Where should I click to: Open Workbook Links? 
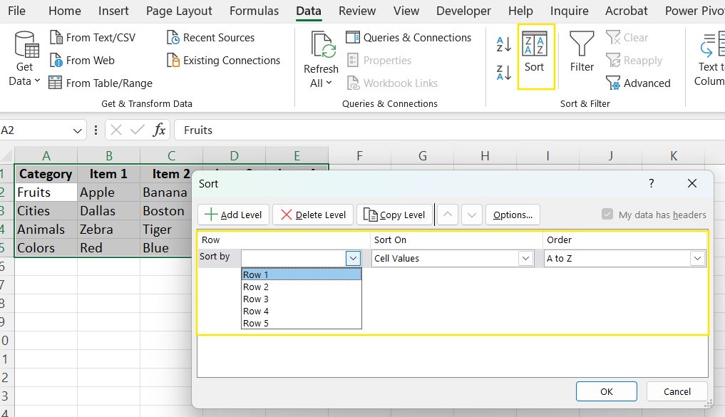click(x=392, y=83)
